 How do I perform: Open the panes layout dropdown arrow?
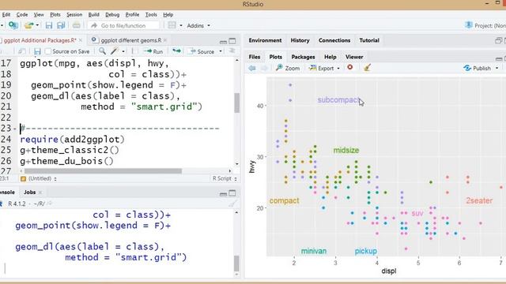tap(181, 25)
